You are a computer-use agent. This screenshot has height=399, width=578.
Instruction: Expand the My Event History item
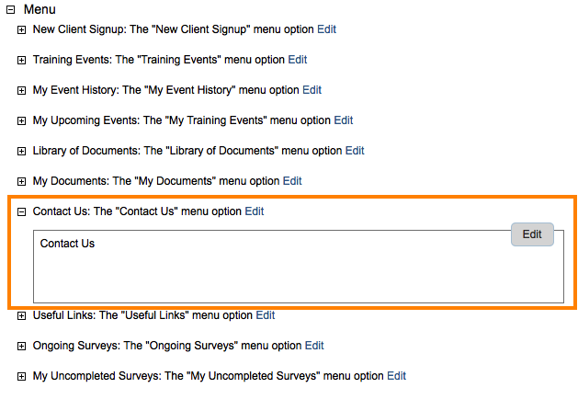tap(21, 91)
